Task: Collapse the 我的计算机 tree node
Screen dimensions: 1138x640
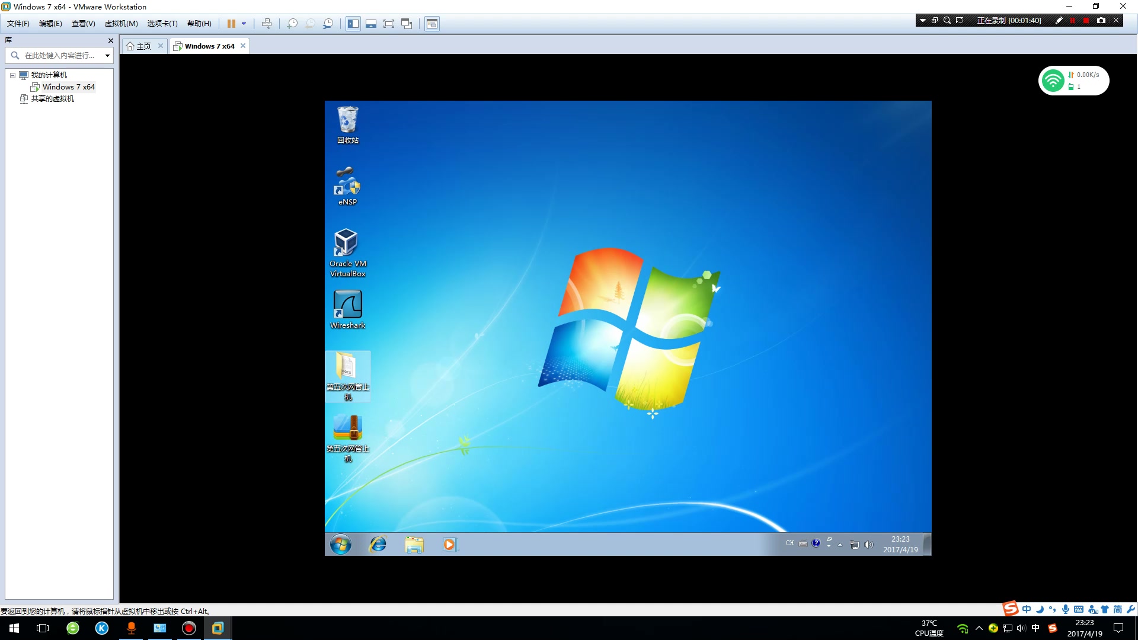Action: (x=12, y=75)
